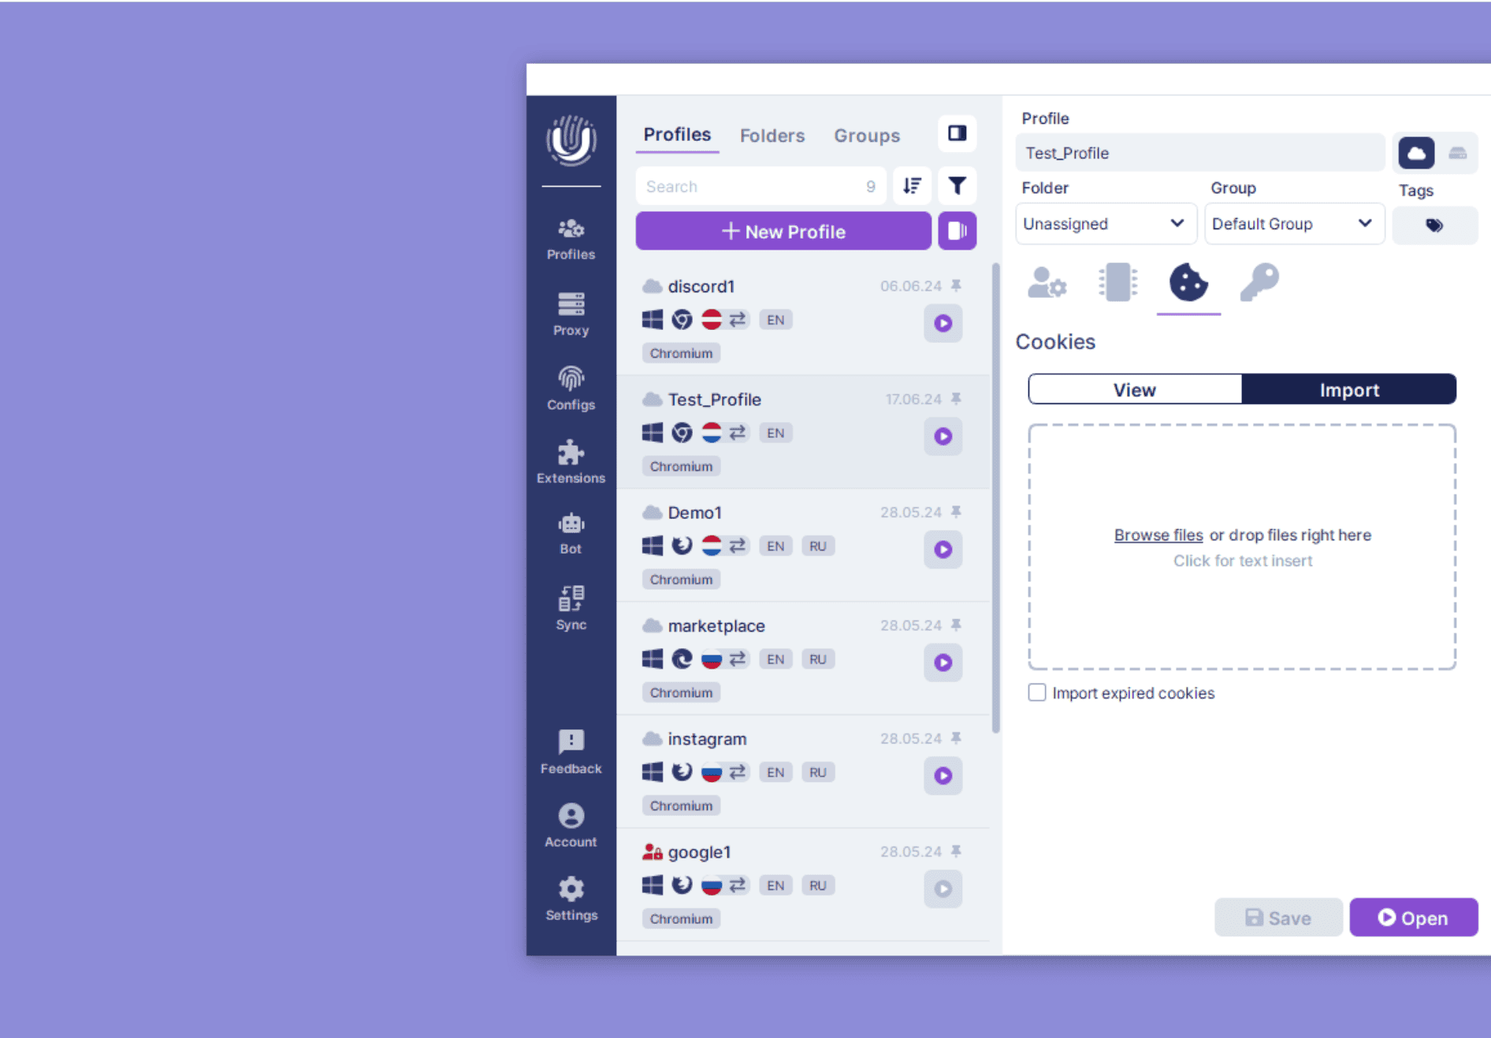Select the instagram profile row
Screen dimensions: 1491x1038
(803, 772)
